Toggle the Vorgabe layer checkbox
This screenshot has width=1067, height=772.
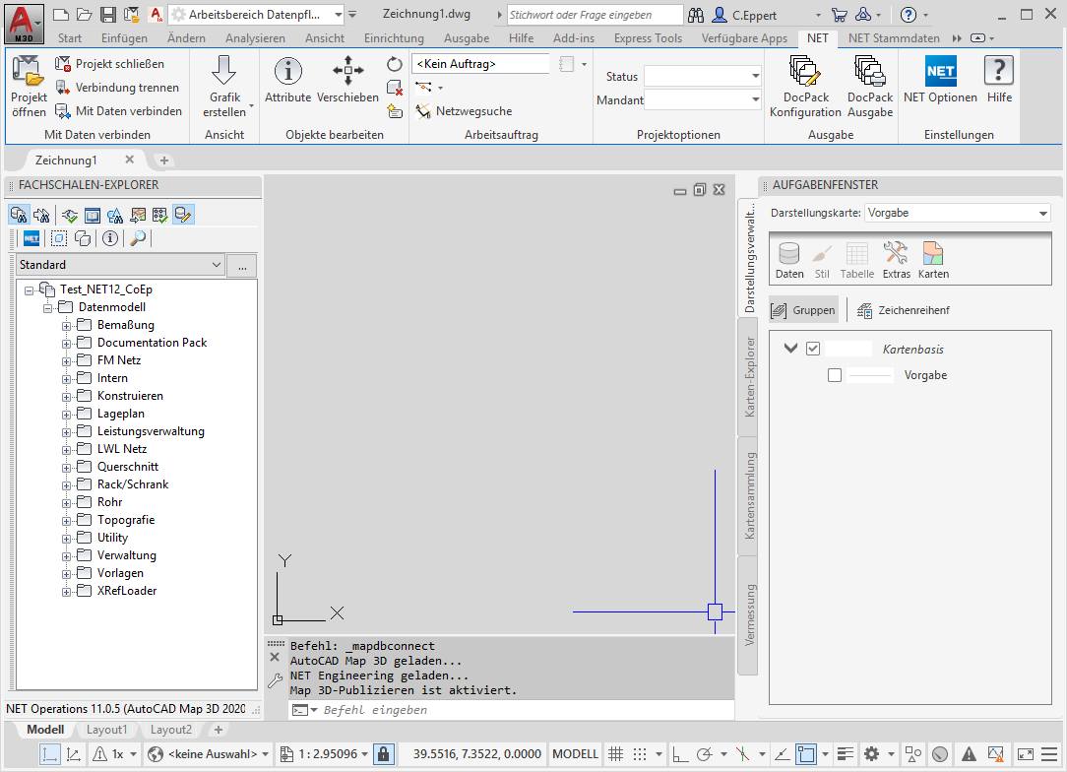835,375
